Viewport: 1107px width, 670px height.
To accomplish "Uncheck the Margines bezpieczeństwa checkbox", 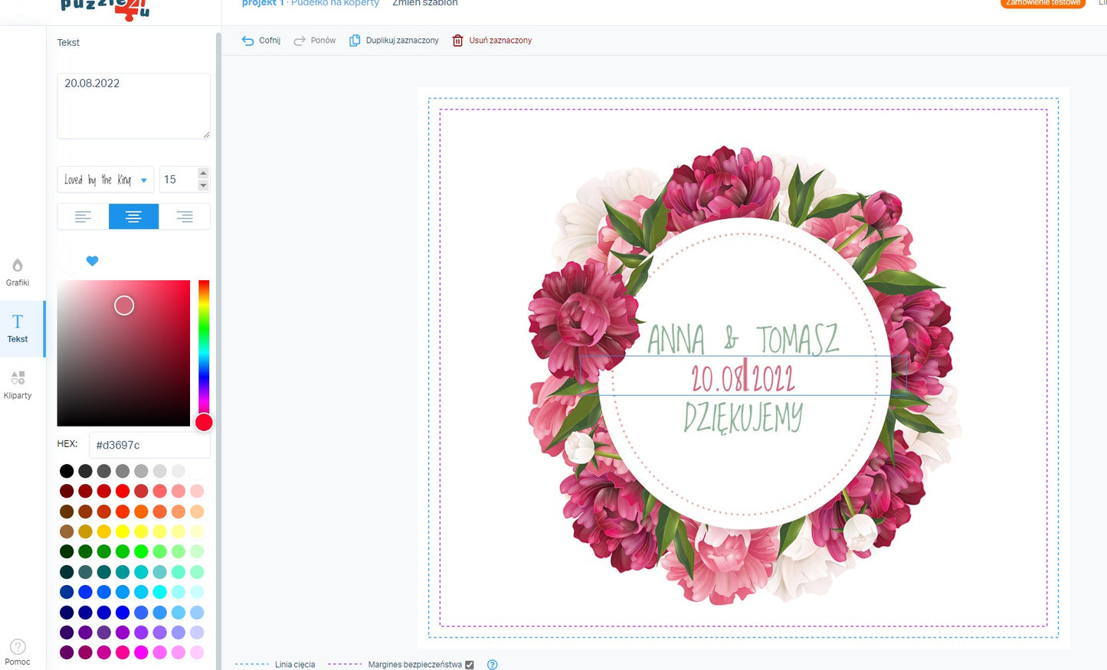I will coord(470,665).
